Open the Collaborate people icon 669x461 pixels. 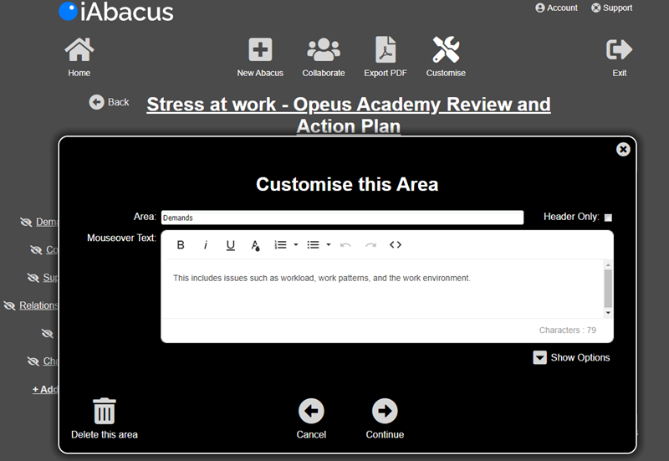point(324,49)
